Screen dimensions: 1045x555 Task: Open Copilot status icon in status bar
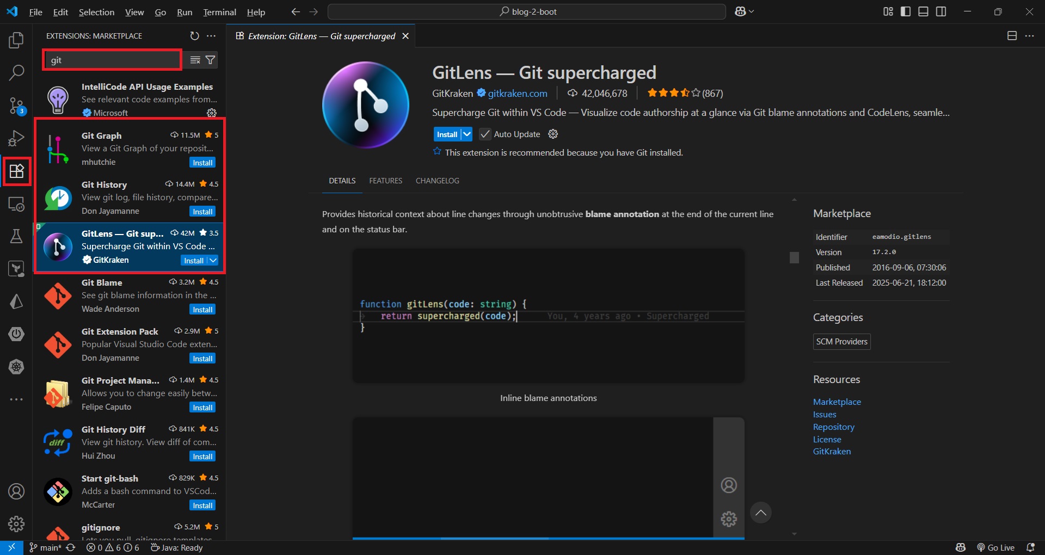[x=961, y=547]
